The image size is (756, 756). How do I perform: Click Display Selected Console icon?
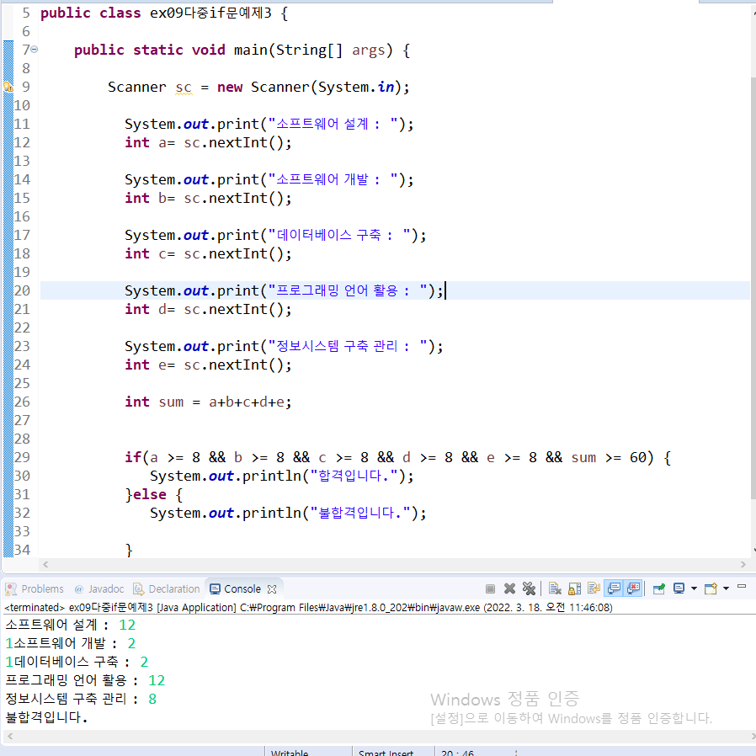[x=679, y=588]
